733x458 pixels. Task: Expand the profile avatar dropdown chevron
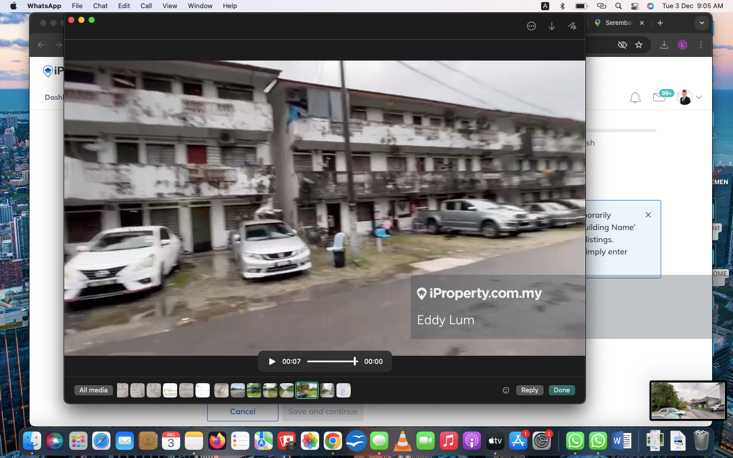[x=699, y=97]
